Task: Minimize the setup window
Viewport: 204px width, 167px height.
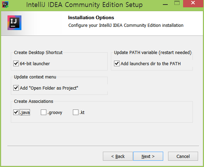Action: [165, 4]
